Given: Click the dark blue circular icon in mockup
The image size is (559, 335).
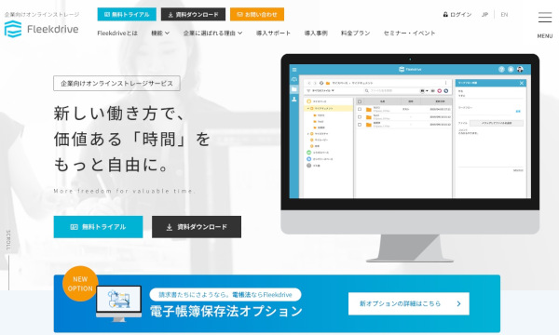Looking at the screenshot, I should (445, 91).
